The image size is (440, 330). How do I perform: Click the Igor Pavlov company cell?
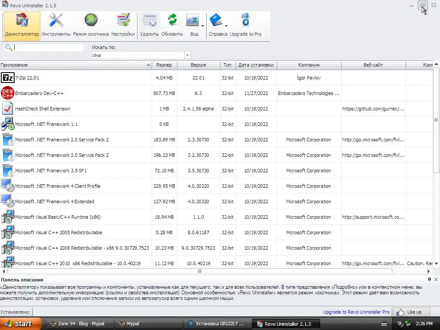309,78
